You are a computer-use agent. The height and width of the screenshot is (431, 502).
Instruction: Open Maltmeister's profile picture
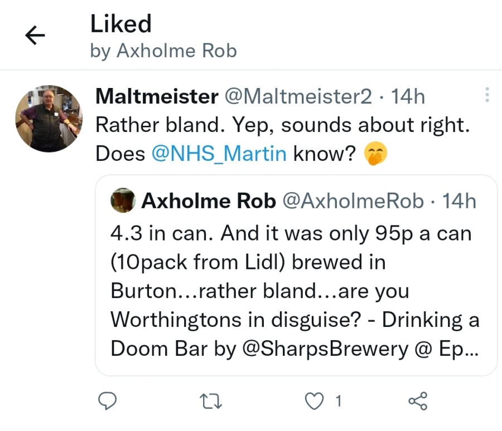(49, 118)
